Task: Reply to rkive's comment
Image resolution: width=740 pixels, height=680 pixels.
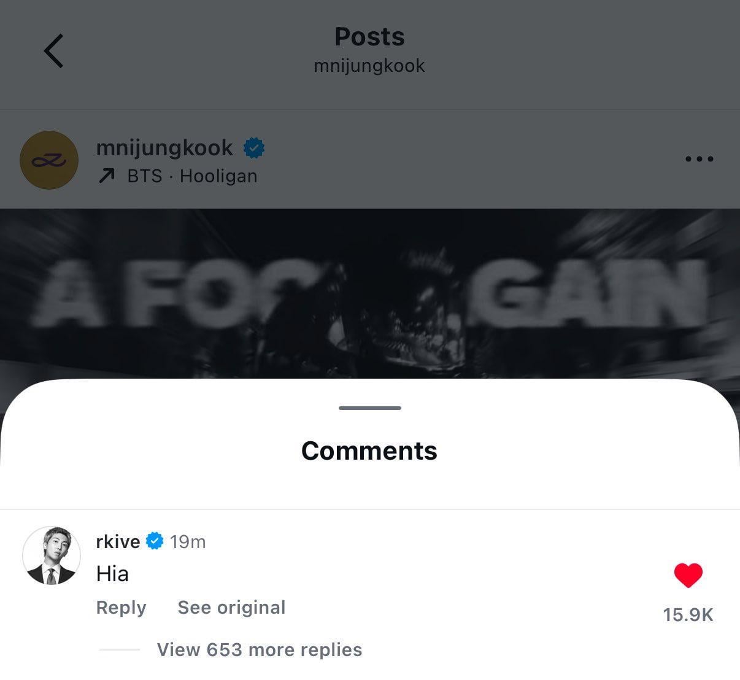Action: pos(121,608)
